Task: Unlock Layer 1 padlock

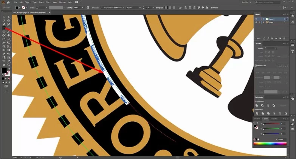Action: pos(260,22)
